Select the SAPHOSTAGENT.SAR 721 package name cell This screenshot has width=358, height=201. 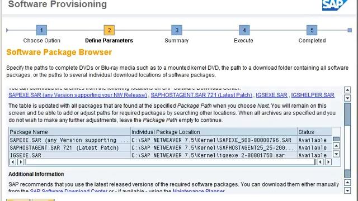click(69, 147)
